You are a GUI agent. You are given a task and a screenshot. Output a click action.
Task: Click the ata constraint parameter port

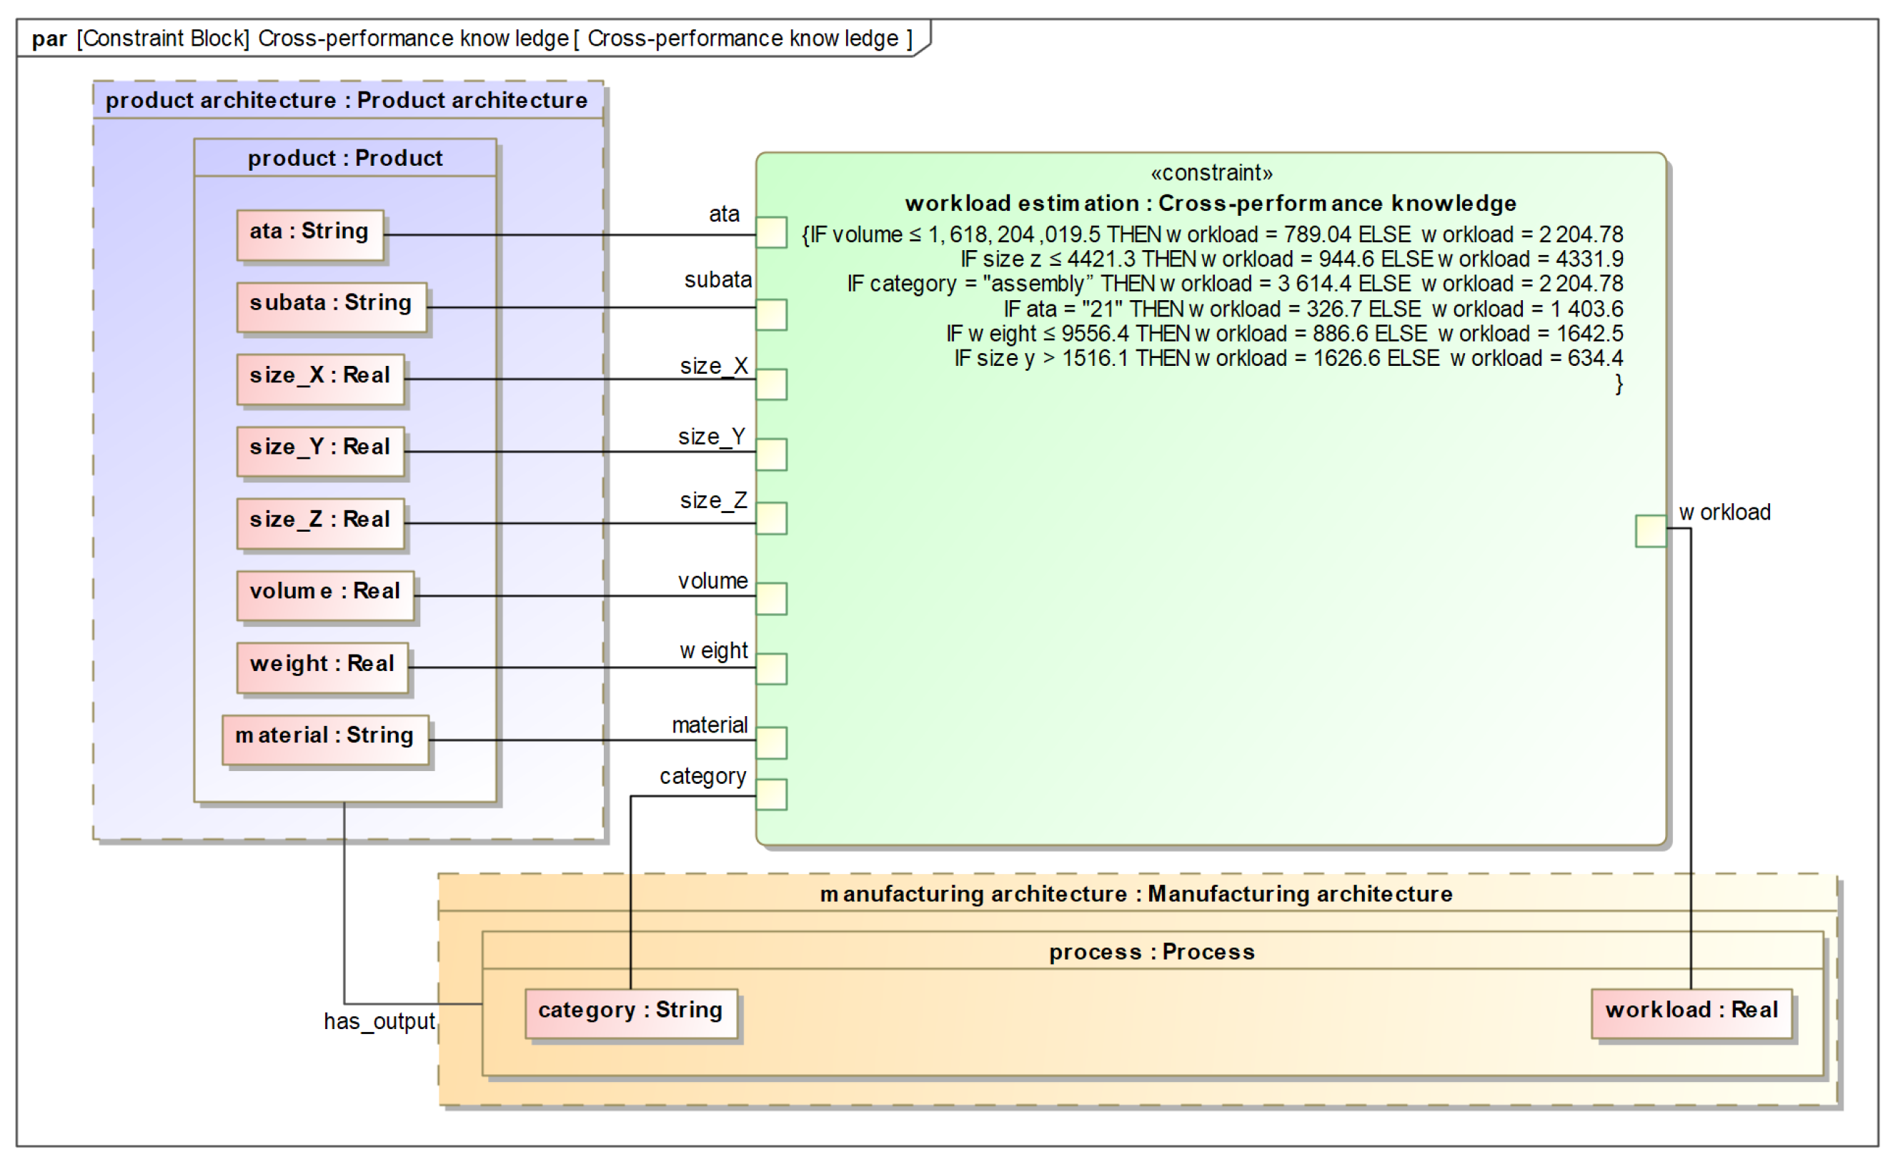(x=771, y=232)
